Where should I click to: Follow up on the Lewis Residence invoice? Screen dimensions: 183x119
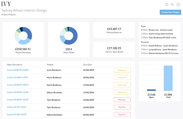click(x=122, y=70)
